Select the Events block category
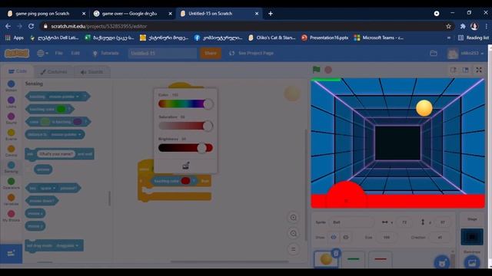Image resolution: width=492 pixels, height=276 pixels. [11, 135]
